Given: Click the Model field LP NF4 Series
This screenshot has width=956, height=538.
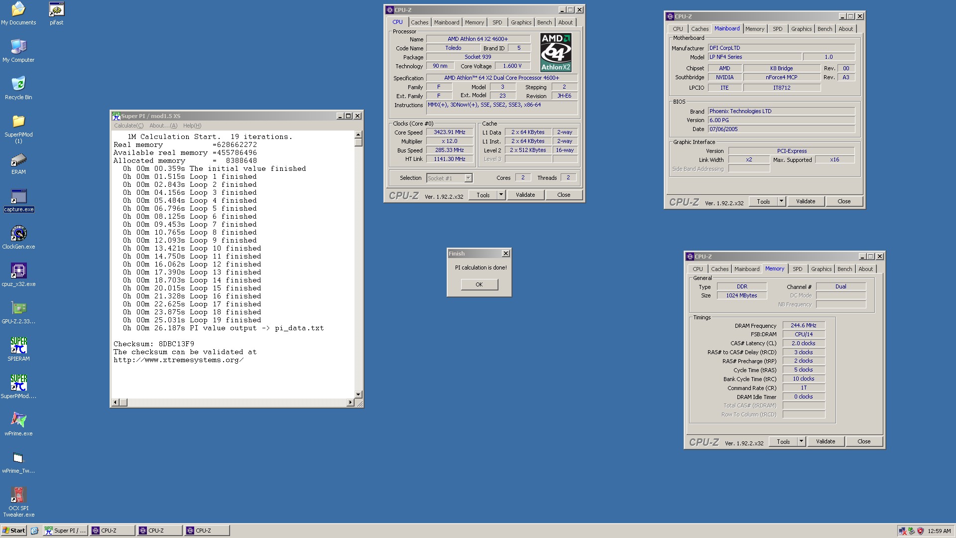Looking at the screenshot, I should coord(755,57).
